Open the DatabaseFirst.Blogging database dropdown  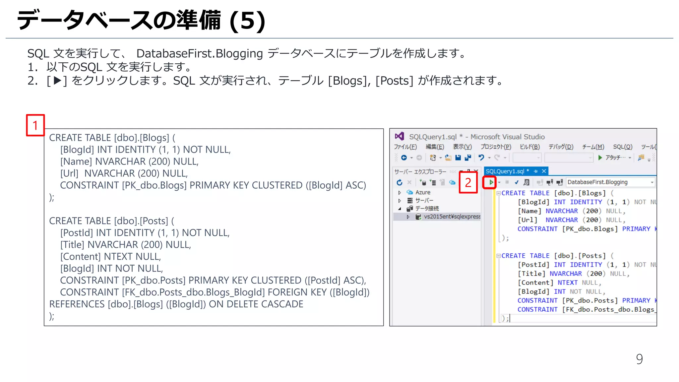[610, 182]
